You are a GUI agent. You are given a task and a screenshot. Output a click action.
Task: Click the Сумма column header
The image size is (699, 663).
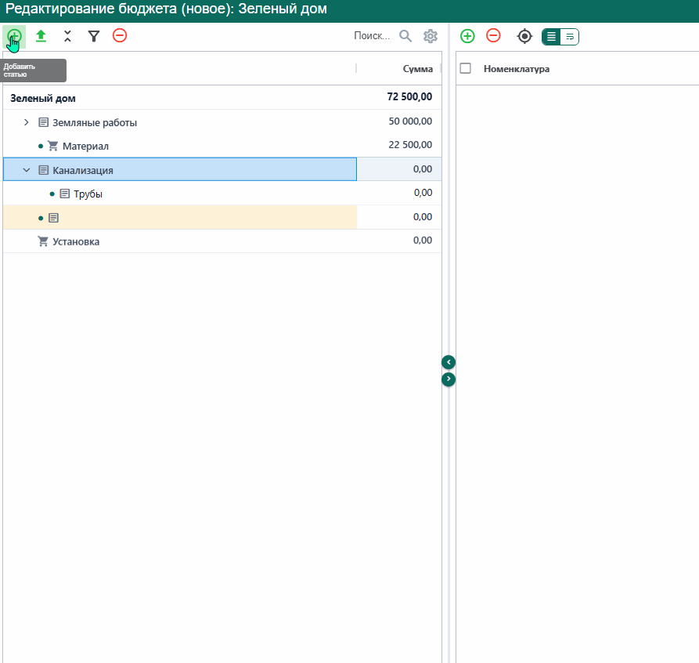point(418,69)
